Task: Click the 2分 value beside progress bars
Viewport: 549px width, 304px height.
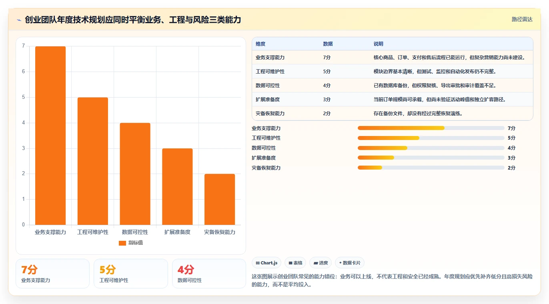Action: pyautogui.click(x=511, y=168)
